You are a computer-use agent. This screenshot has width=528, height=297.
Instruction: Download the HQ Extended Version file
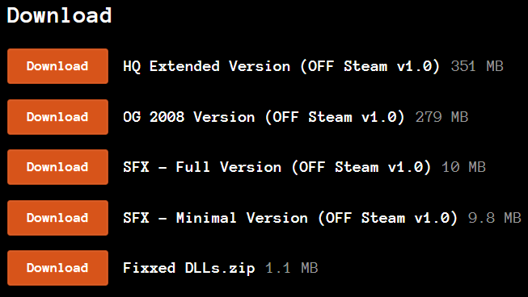(57, 66)
